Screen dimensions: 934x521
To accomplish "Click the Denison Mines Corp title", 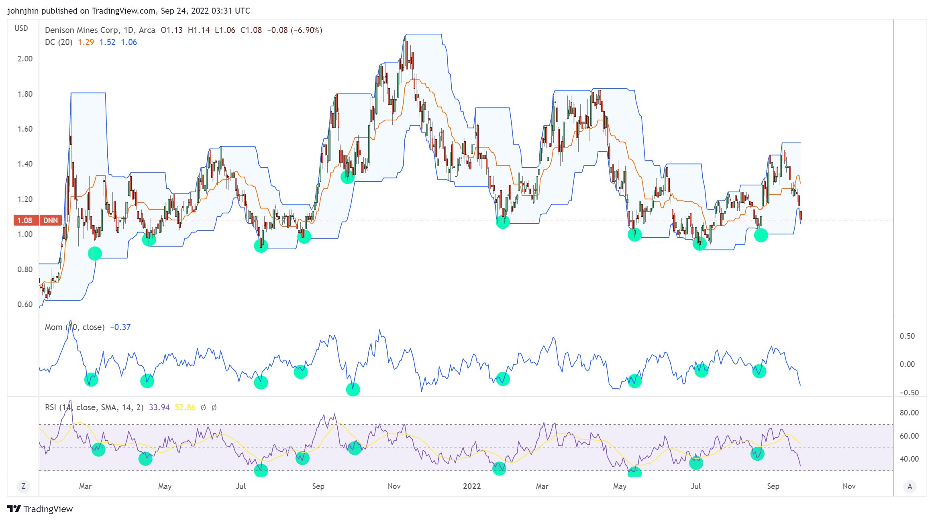I will [x=82, y=30].
